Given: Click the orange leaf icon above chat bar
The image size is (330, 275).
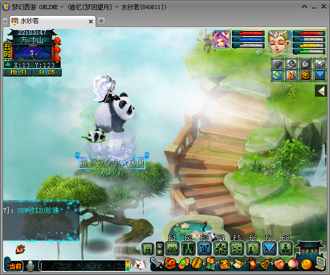Looking at the screenshot, I should tap(20, 249).
